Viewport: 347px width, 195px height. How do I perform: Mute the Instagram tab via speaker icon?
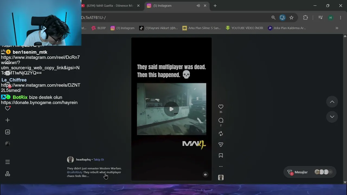(198, 6)
